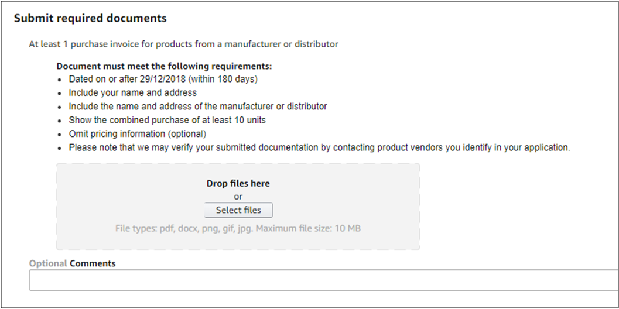Click the grey "Optional" word beside Comments

click(x=48, y=263)
